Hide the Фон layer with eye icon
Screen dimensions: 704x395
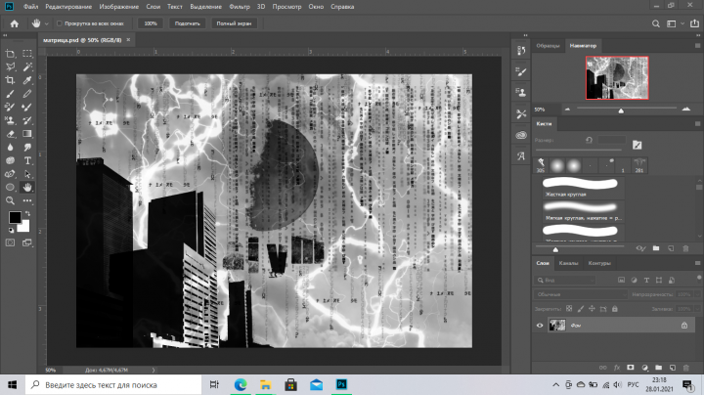(x=540, y=326)
